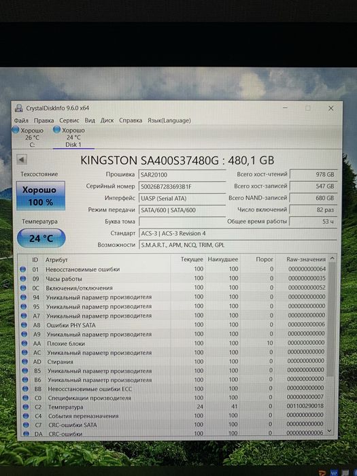This screenshot has height=476, width=357.
Task: Click the Текущее column header
Action: (192, 260)
